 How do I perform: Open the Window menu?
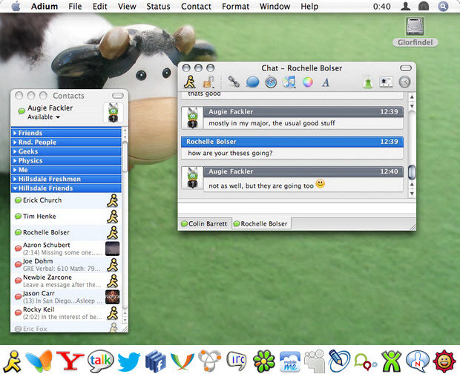click(x=275, y=6)
